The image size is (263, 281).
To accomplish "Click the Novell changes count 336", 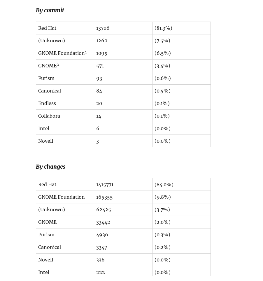I will point(100,260).
